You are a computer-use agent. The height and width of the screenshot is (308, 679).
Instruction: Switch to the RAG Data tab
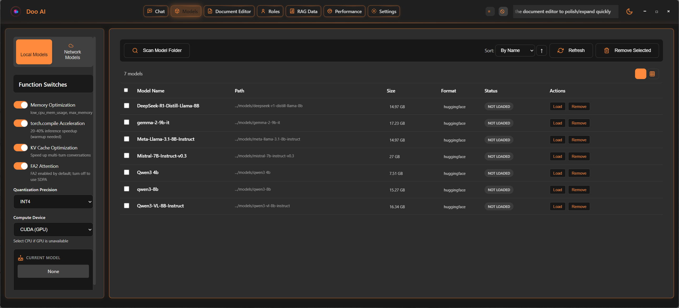303,11
